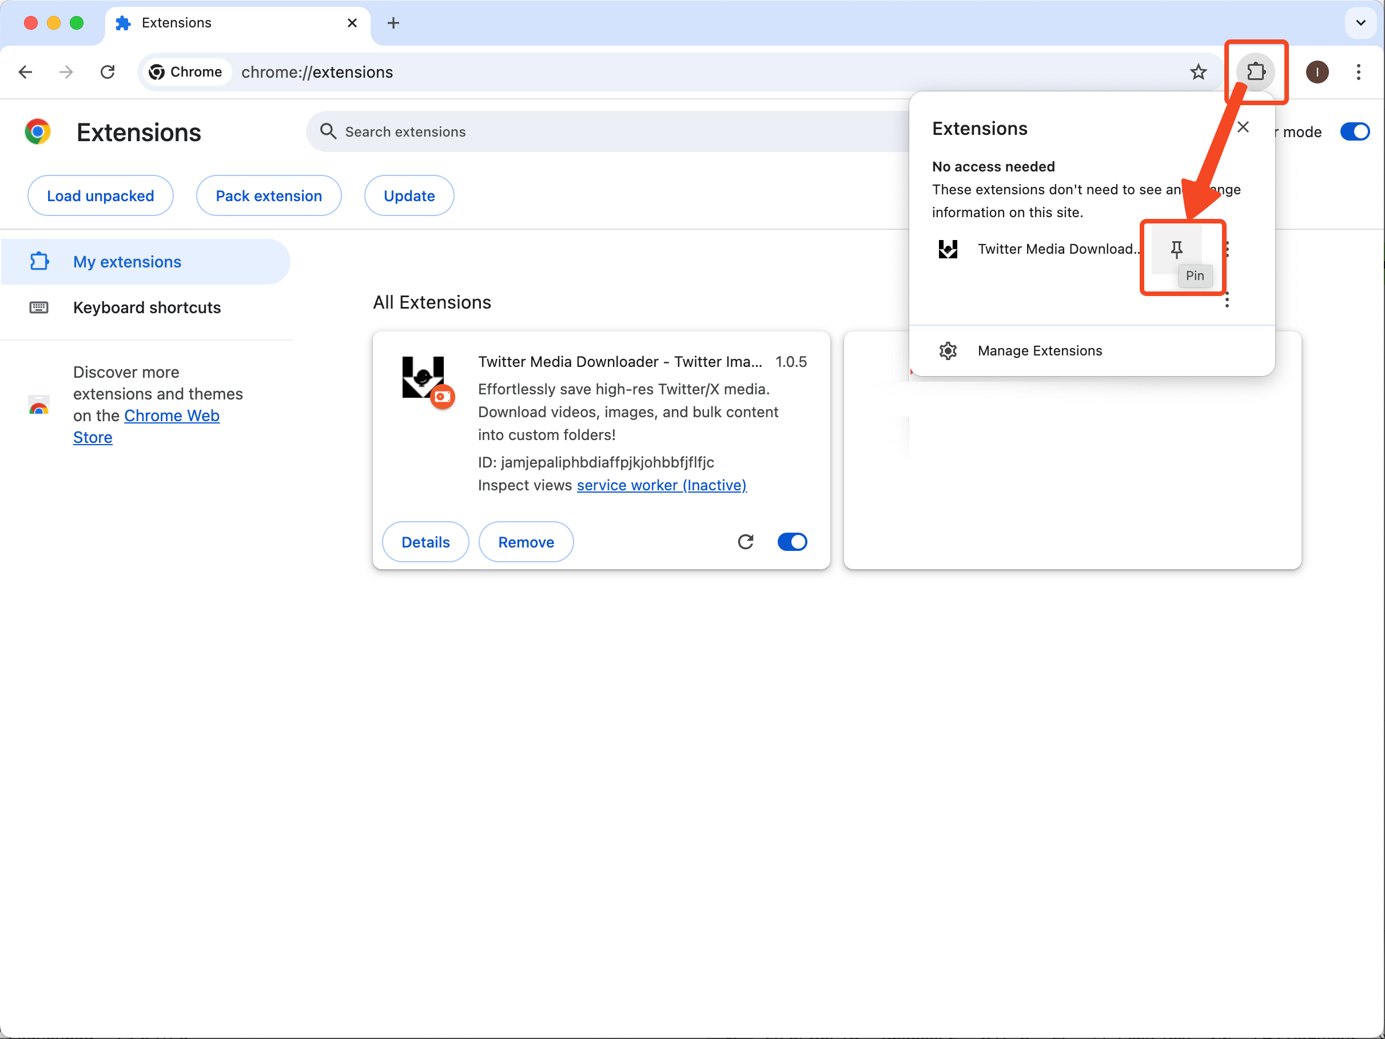
Task: Select My extensions in sidebar
Action: (x=127, y=262)
